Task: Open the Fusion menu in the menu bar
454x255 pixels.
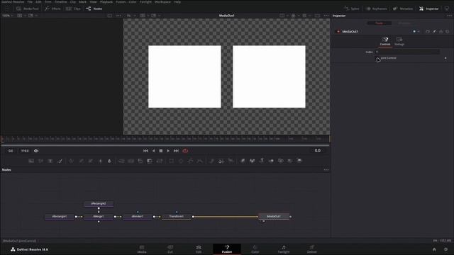Action: (x=121, y=1)
